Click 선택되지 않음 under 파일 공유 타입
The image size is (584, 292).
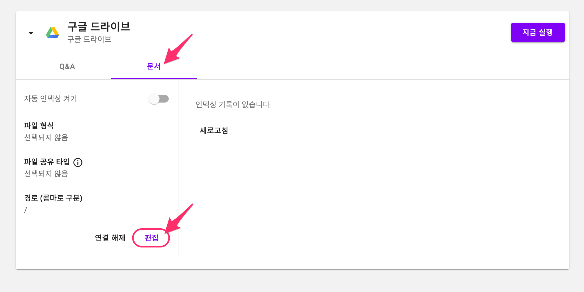pyautogui.click(x=46, y=174)
